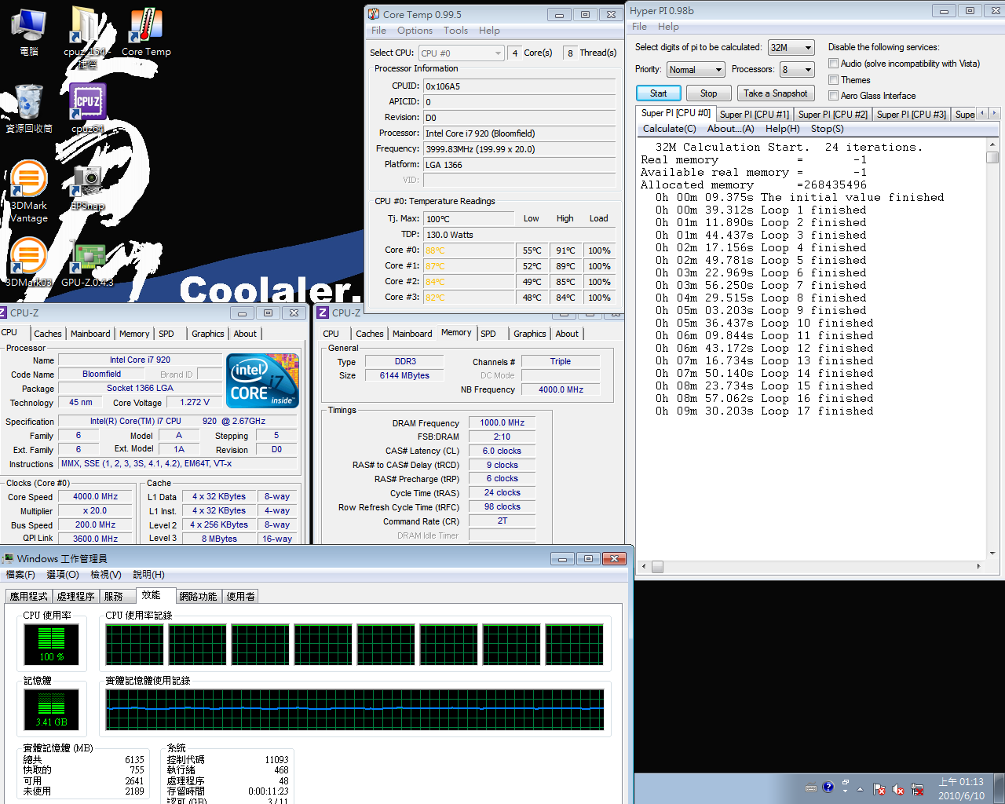Tick the Aero Glass Interface checkbox
Screen dimensions: 1005x804
(x=833, y=96)
